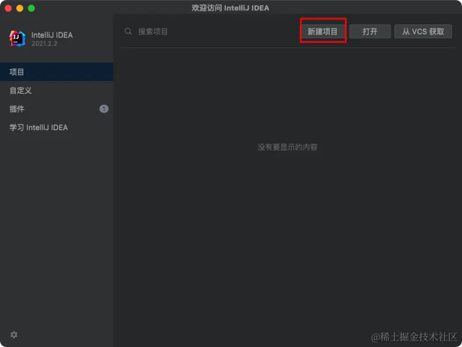The image size is (462, 347).
Task: Click the 没有要显示的内容 message
Action: (287, 147)
